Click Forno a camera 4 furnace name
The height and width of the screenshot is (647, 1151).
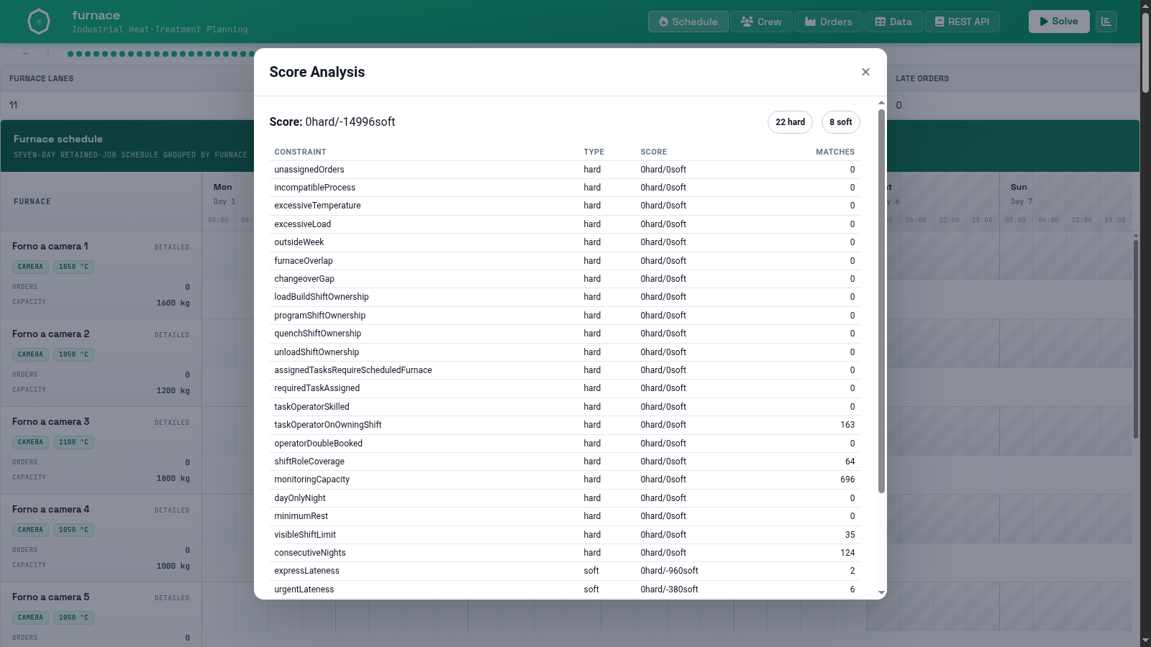[51, 509]
